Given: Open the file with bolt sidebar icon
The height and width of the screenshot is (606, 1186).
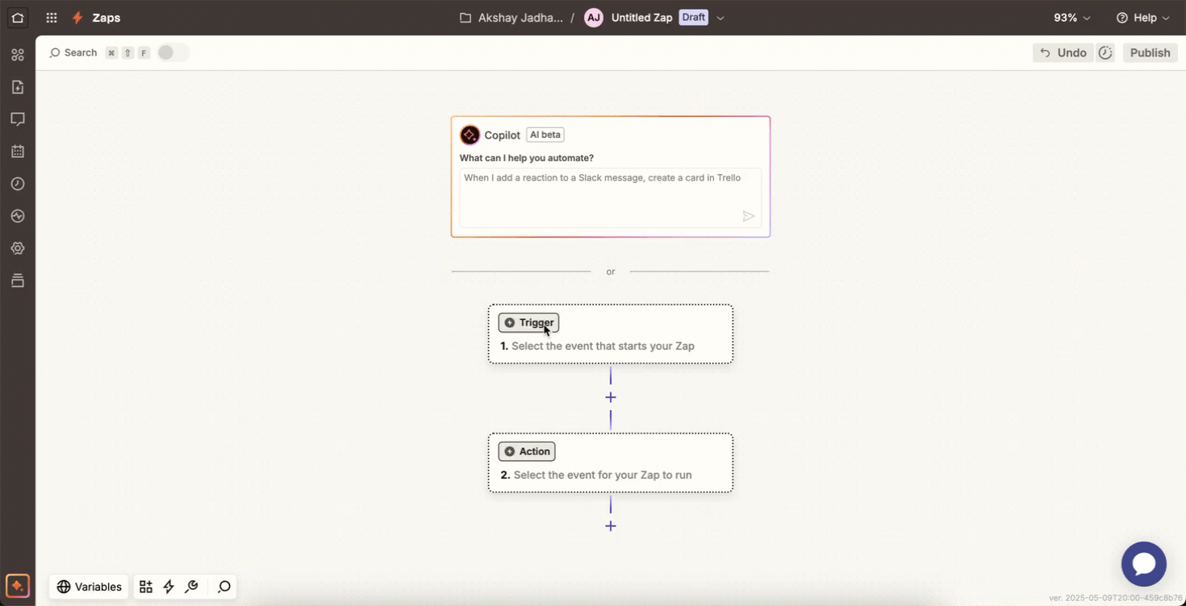Looking at the screenshot, I should pyautogui.click(x=18, y=87).
